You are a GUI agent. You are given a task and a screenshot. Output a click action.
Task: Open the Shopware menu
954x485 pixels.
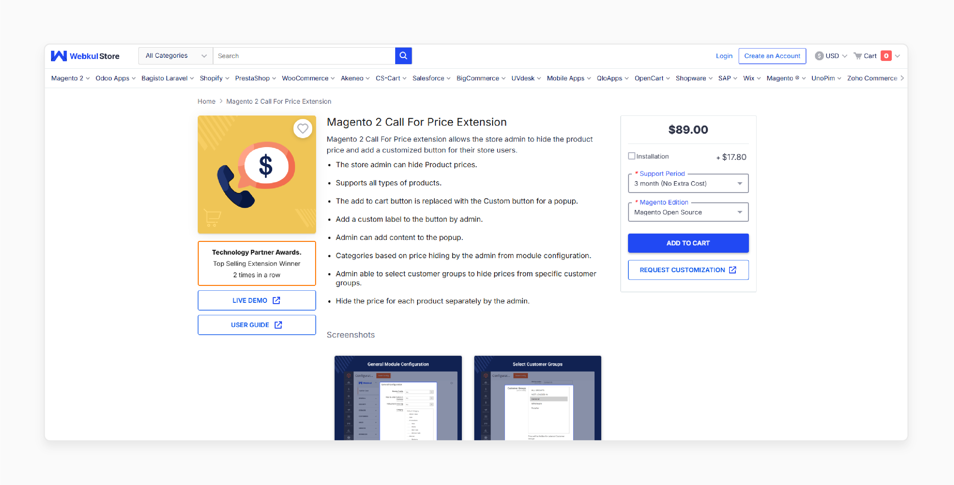click(694, 78)
